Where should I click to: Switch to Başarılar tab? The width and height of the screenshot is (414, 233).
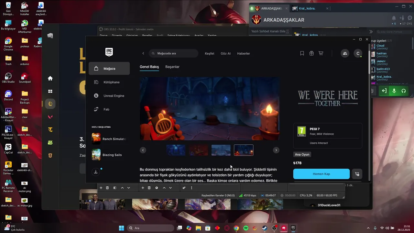coord(172,67)
